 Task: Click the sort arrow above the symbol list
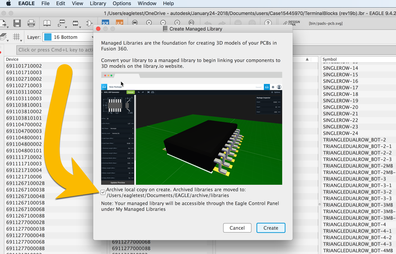[x=307, y=59]
